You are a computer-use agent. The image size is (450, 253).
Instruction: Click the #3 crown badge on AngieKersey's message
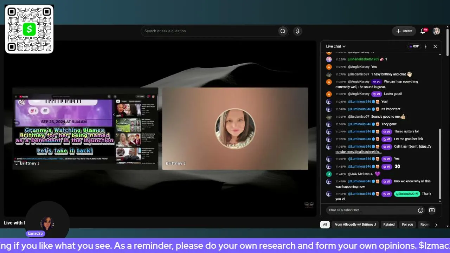pos(377,82)
